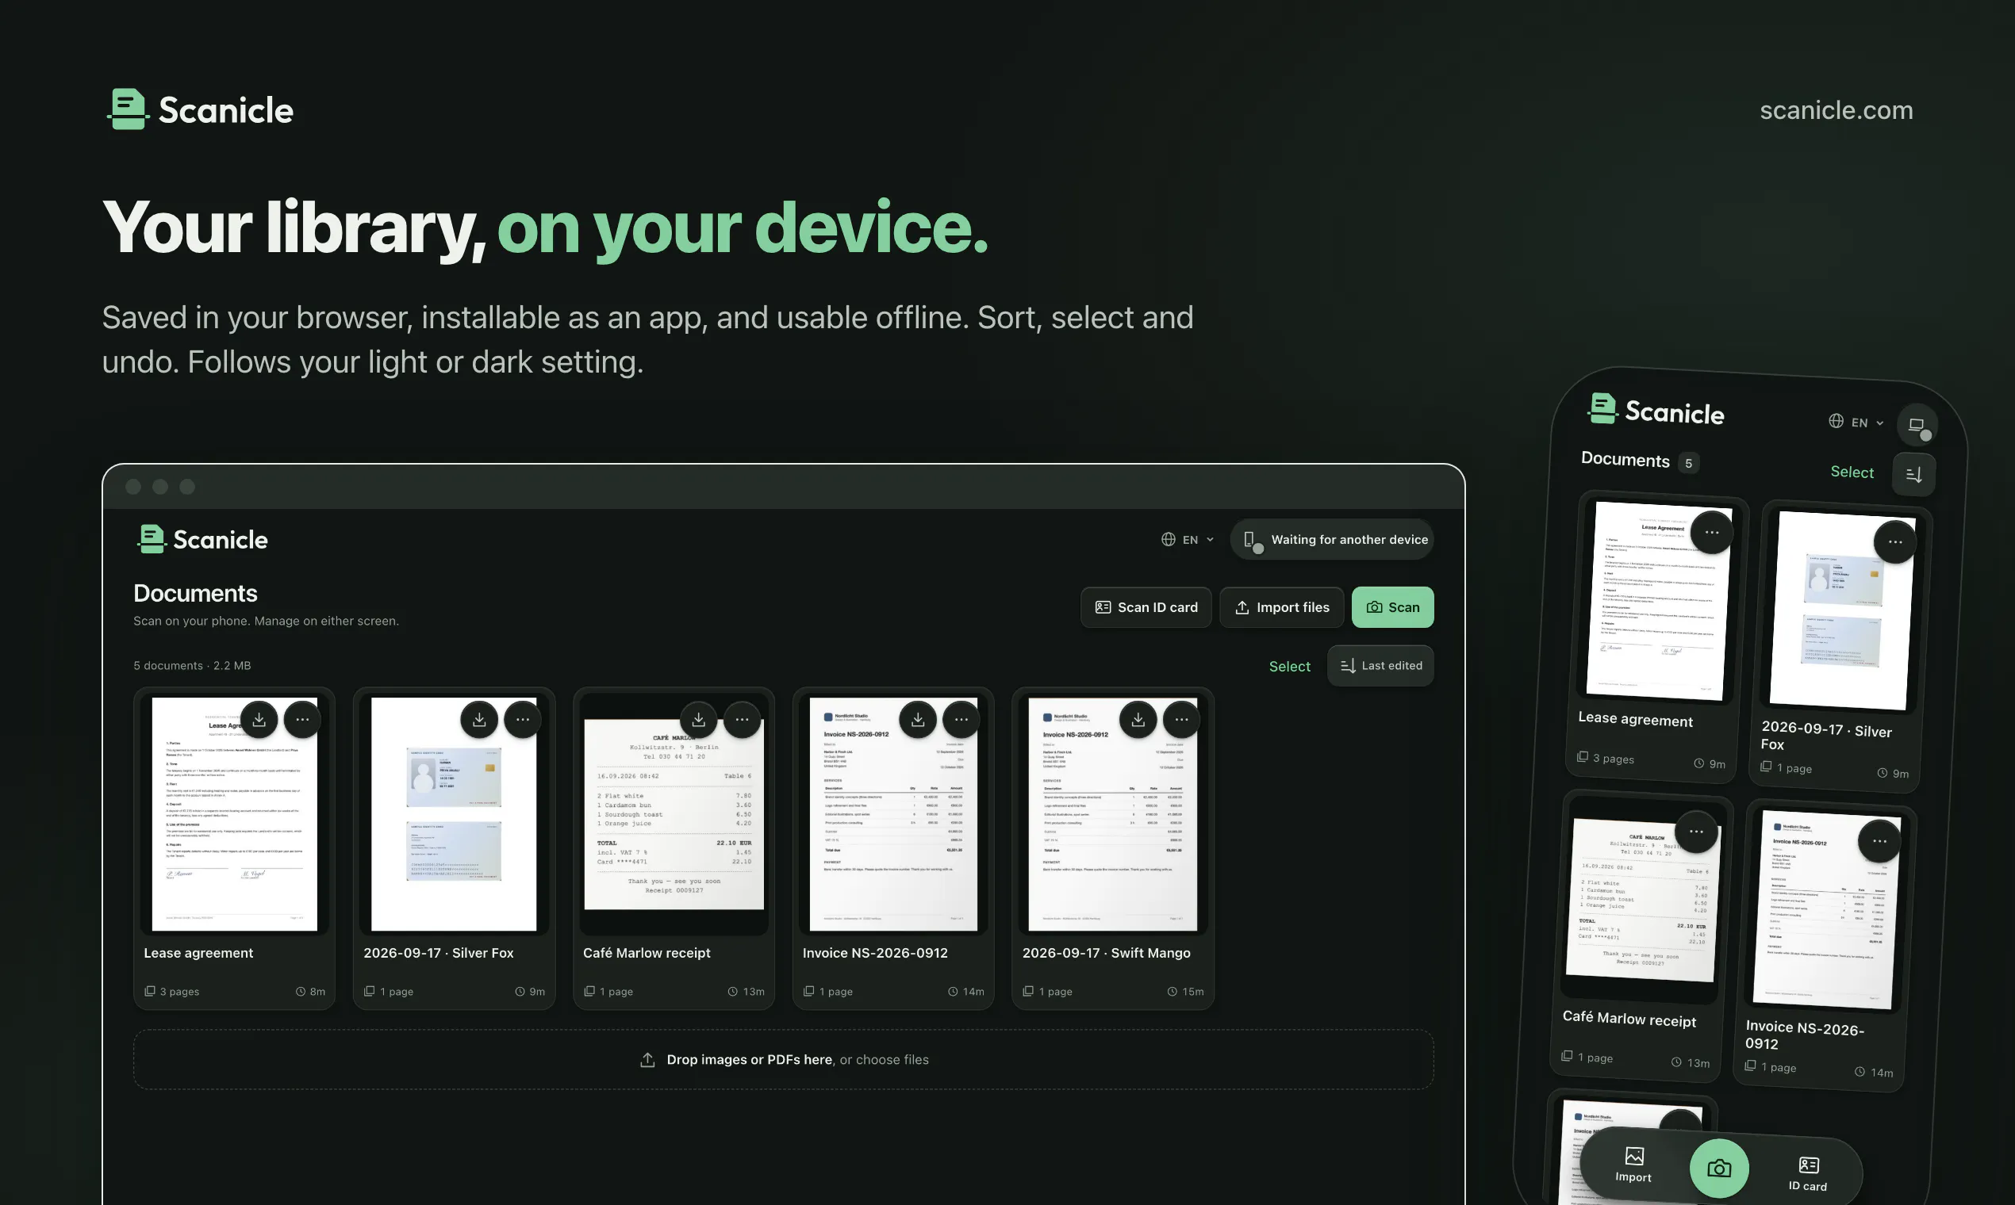Click the Scanicle logo at the page top

pos(200,109)
